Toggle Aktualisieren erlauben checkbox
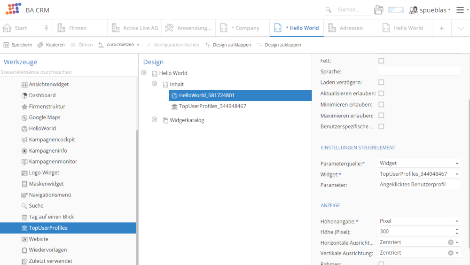Image resolution: width=470 pixels, height=265 pixels. (x=381, y=94)
